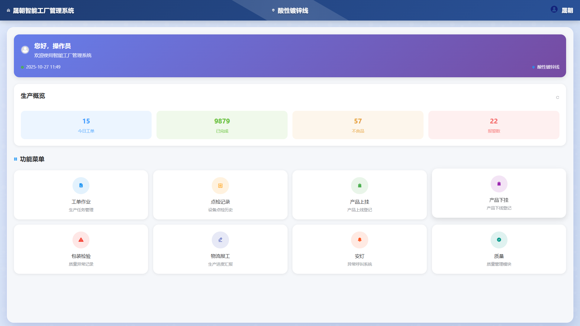Click the 质量 checkmark icon
Viewport: 580px width, 326px height.
[499, 240]
